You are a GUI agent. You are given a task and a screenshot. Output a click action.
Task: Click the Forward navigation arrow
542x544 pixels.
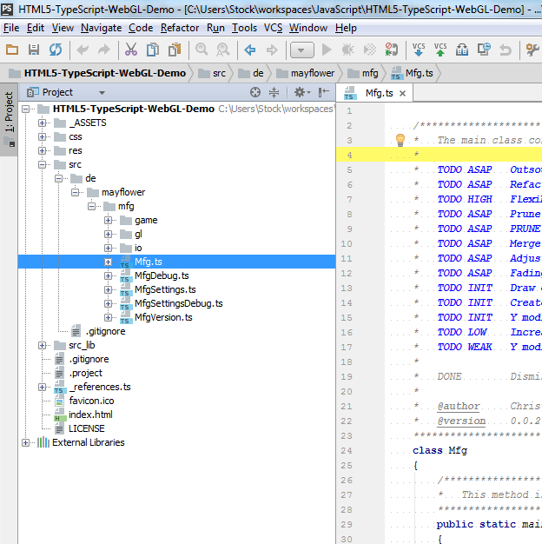(x=272, y=50)
